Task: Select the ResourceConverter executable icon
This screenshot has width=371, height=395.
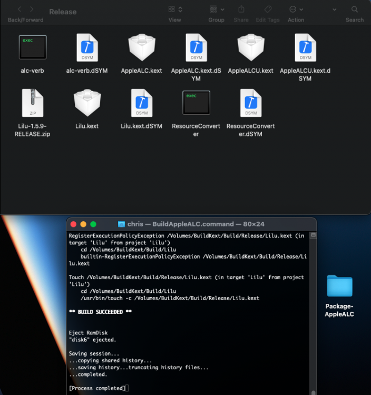Action: 197,103
